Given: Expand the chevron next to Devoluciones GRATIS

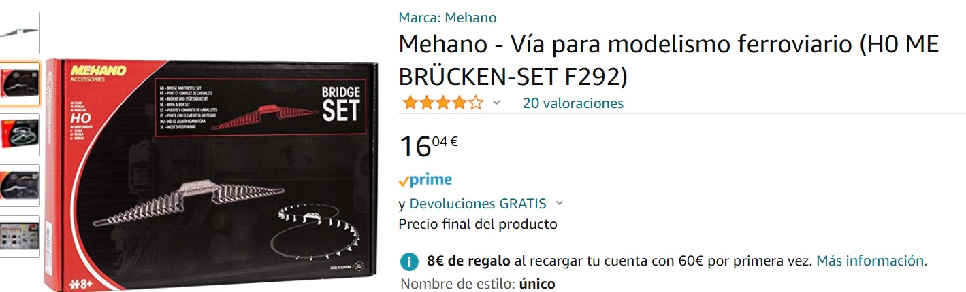Looking at the screenshot, I should click(x=560, y=203).
